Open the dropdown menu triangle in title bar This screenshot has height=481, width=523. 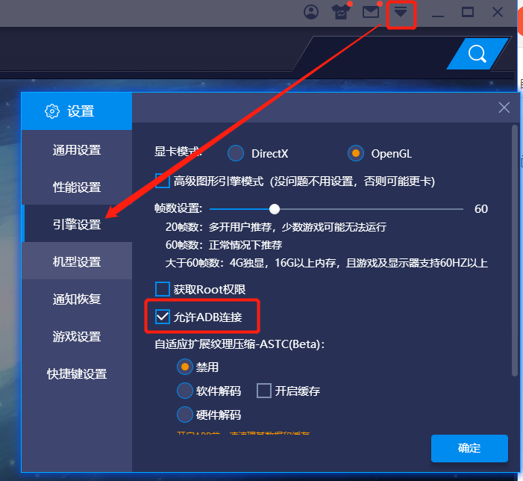click(x=400, y=13)
